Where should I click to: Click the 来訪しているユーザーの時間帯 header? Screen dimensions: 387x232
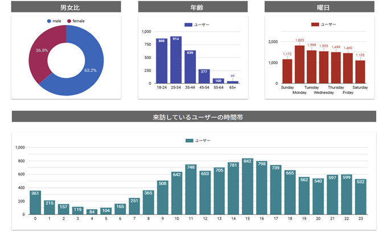coord(194,117)
